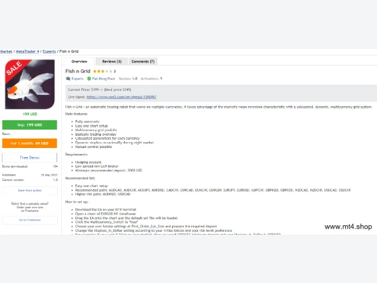Viewport: 377px width, 283px height.
Task: Go to MetaTrader 4 breadcrumb
Action: (28, 51)
